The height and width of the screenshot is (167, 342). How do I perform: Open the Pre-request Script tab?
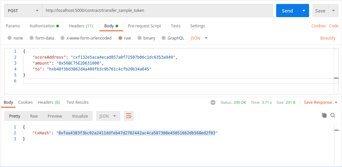[144, 26]
